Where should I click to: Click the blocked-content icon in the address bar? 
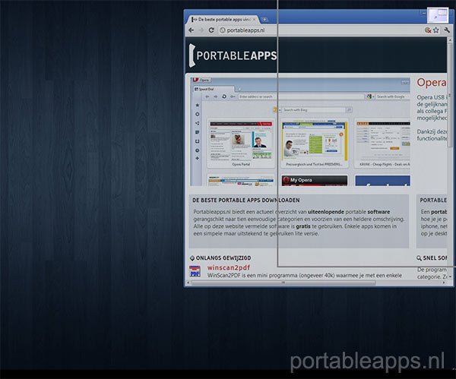428,30
